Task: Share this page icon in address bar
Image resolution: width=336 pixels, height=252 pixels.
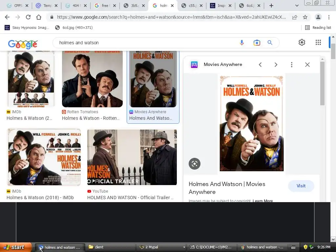Action: [295, 17]
